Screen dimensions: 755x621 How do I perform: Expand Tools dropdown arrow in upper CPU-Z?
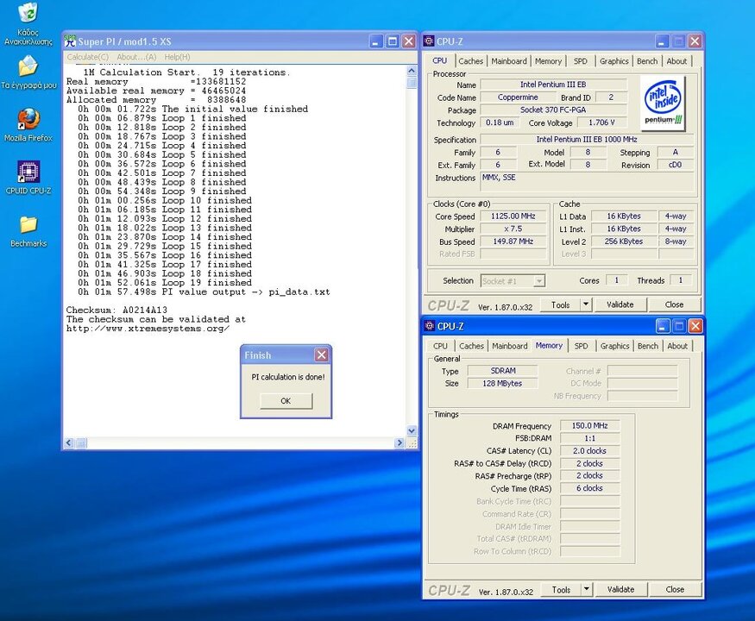coord(586,304)
